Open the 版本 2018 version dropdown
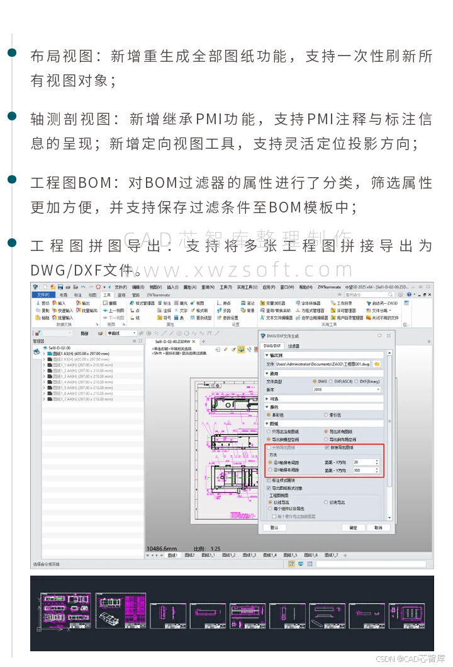 tap(347, 390)
